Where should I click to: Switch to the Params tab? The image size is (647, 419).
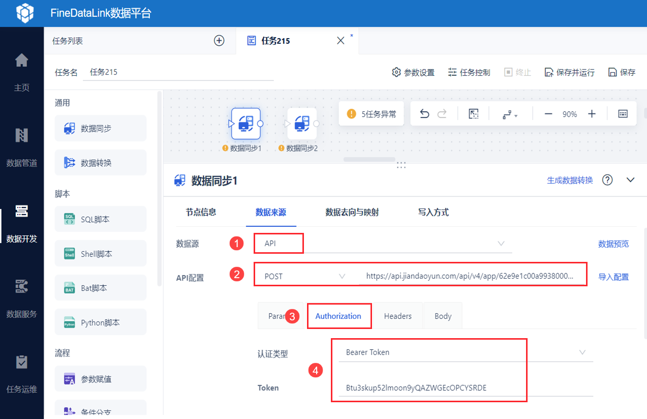[280, 316]
